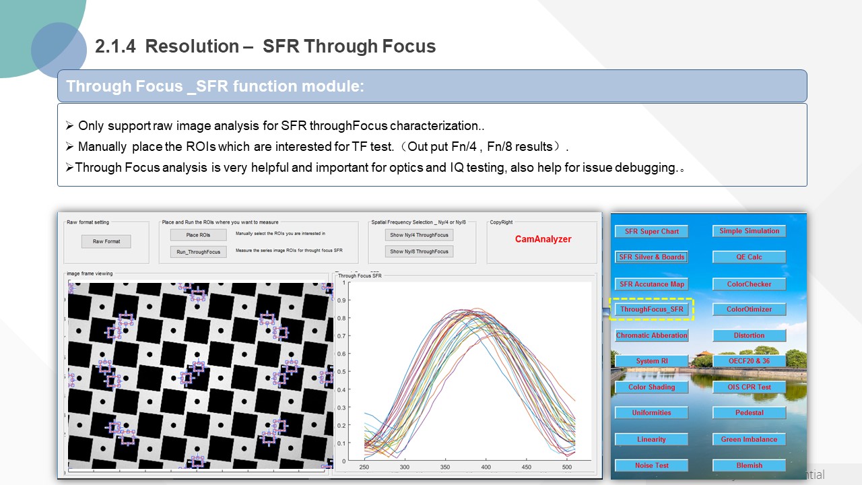Click the Place ROIs button
The height and width of the screenshot is (485, 862).
(x=198, y=235)
